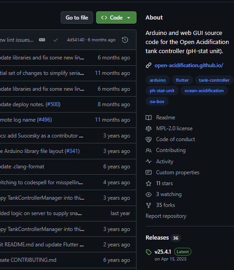Open the open-acidification.github.io link
The height and width of the screenshot is (270, 234).
point(189,65)
